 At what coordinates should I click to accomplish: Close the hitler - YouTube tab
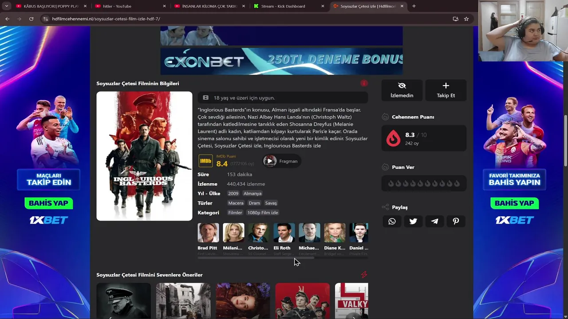(164, 6)
